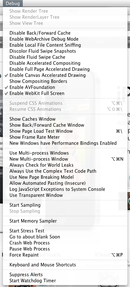Toggle Enable Canvas Accelerated Drawing checkmark
This screenshot has height=287, width=130.
click(65, 75)
